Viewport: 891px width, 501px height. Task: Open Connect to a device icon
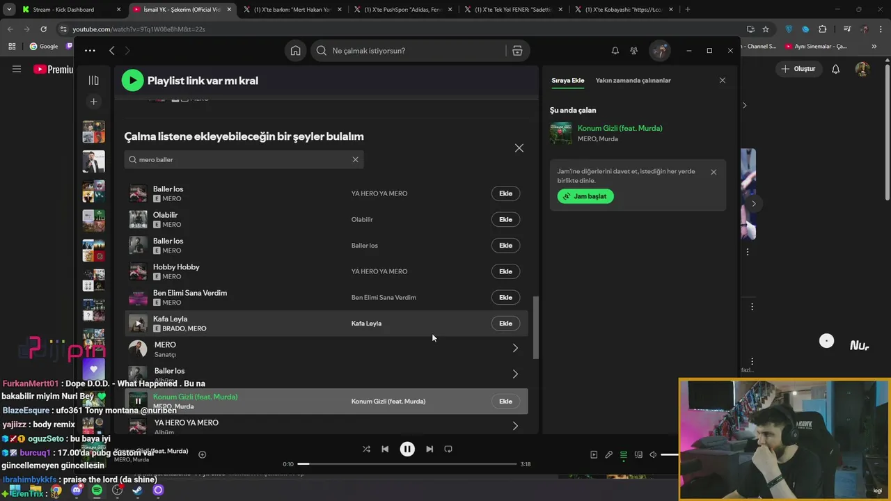[x=638, y=455]
